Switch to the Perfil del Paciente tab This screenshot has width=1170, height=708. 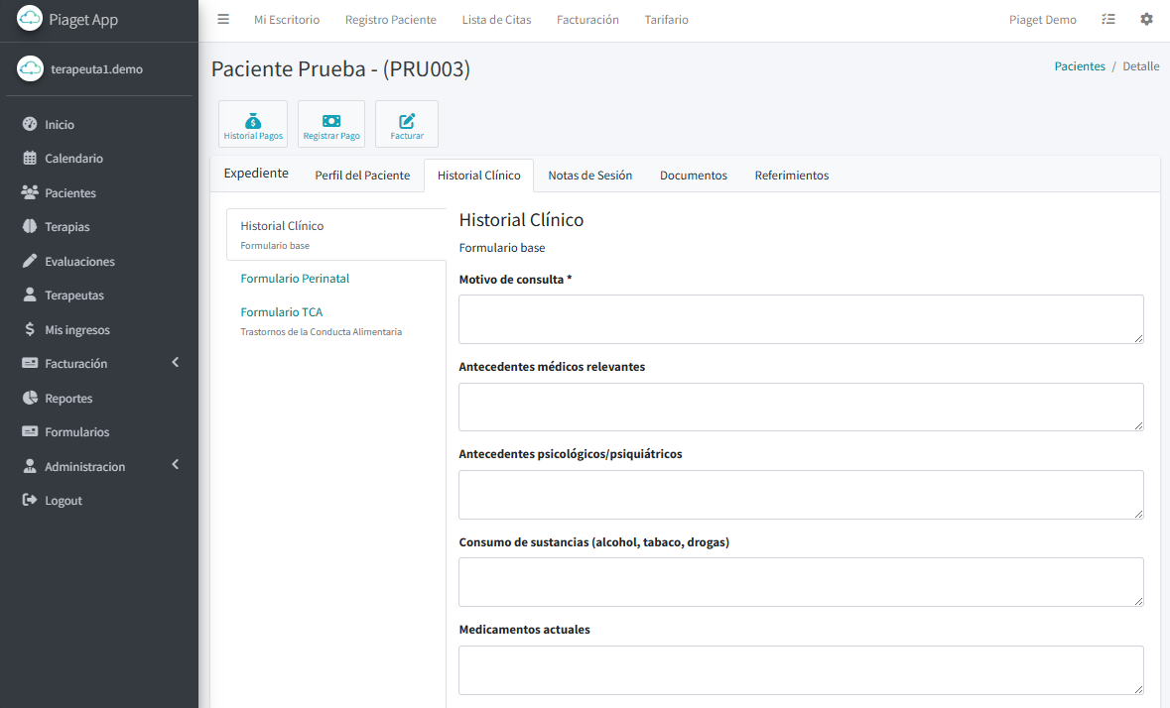click(362, 176)
